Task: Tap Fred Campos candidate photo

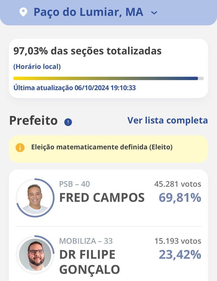Action: pyautogui.click(x=35, y=198)
